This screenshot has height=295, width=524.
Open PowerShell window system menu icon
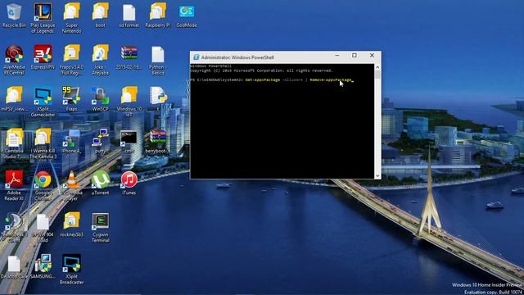click(x=196, y=57)
